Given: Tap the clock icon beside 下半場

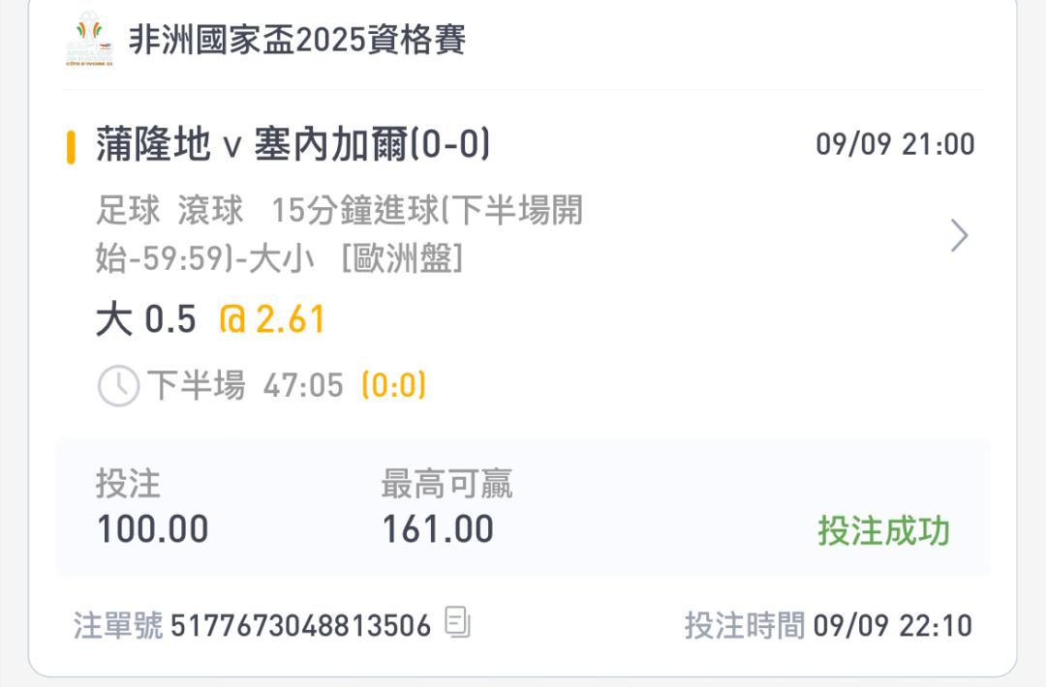Looking at the screenshot, I should [x=118, y=386].
